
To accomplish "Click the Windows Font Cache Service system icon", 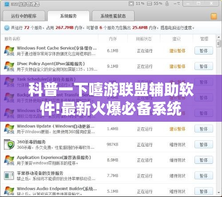I will coord(9,51).
